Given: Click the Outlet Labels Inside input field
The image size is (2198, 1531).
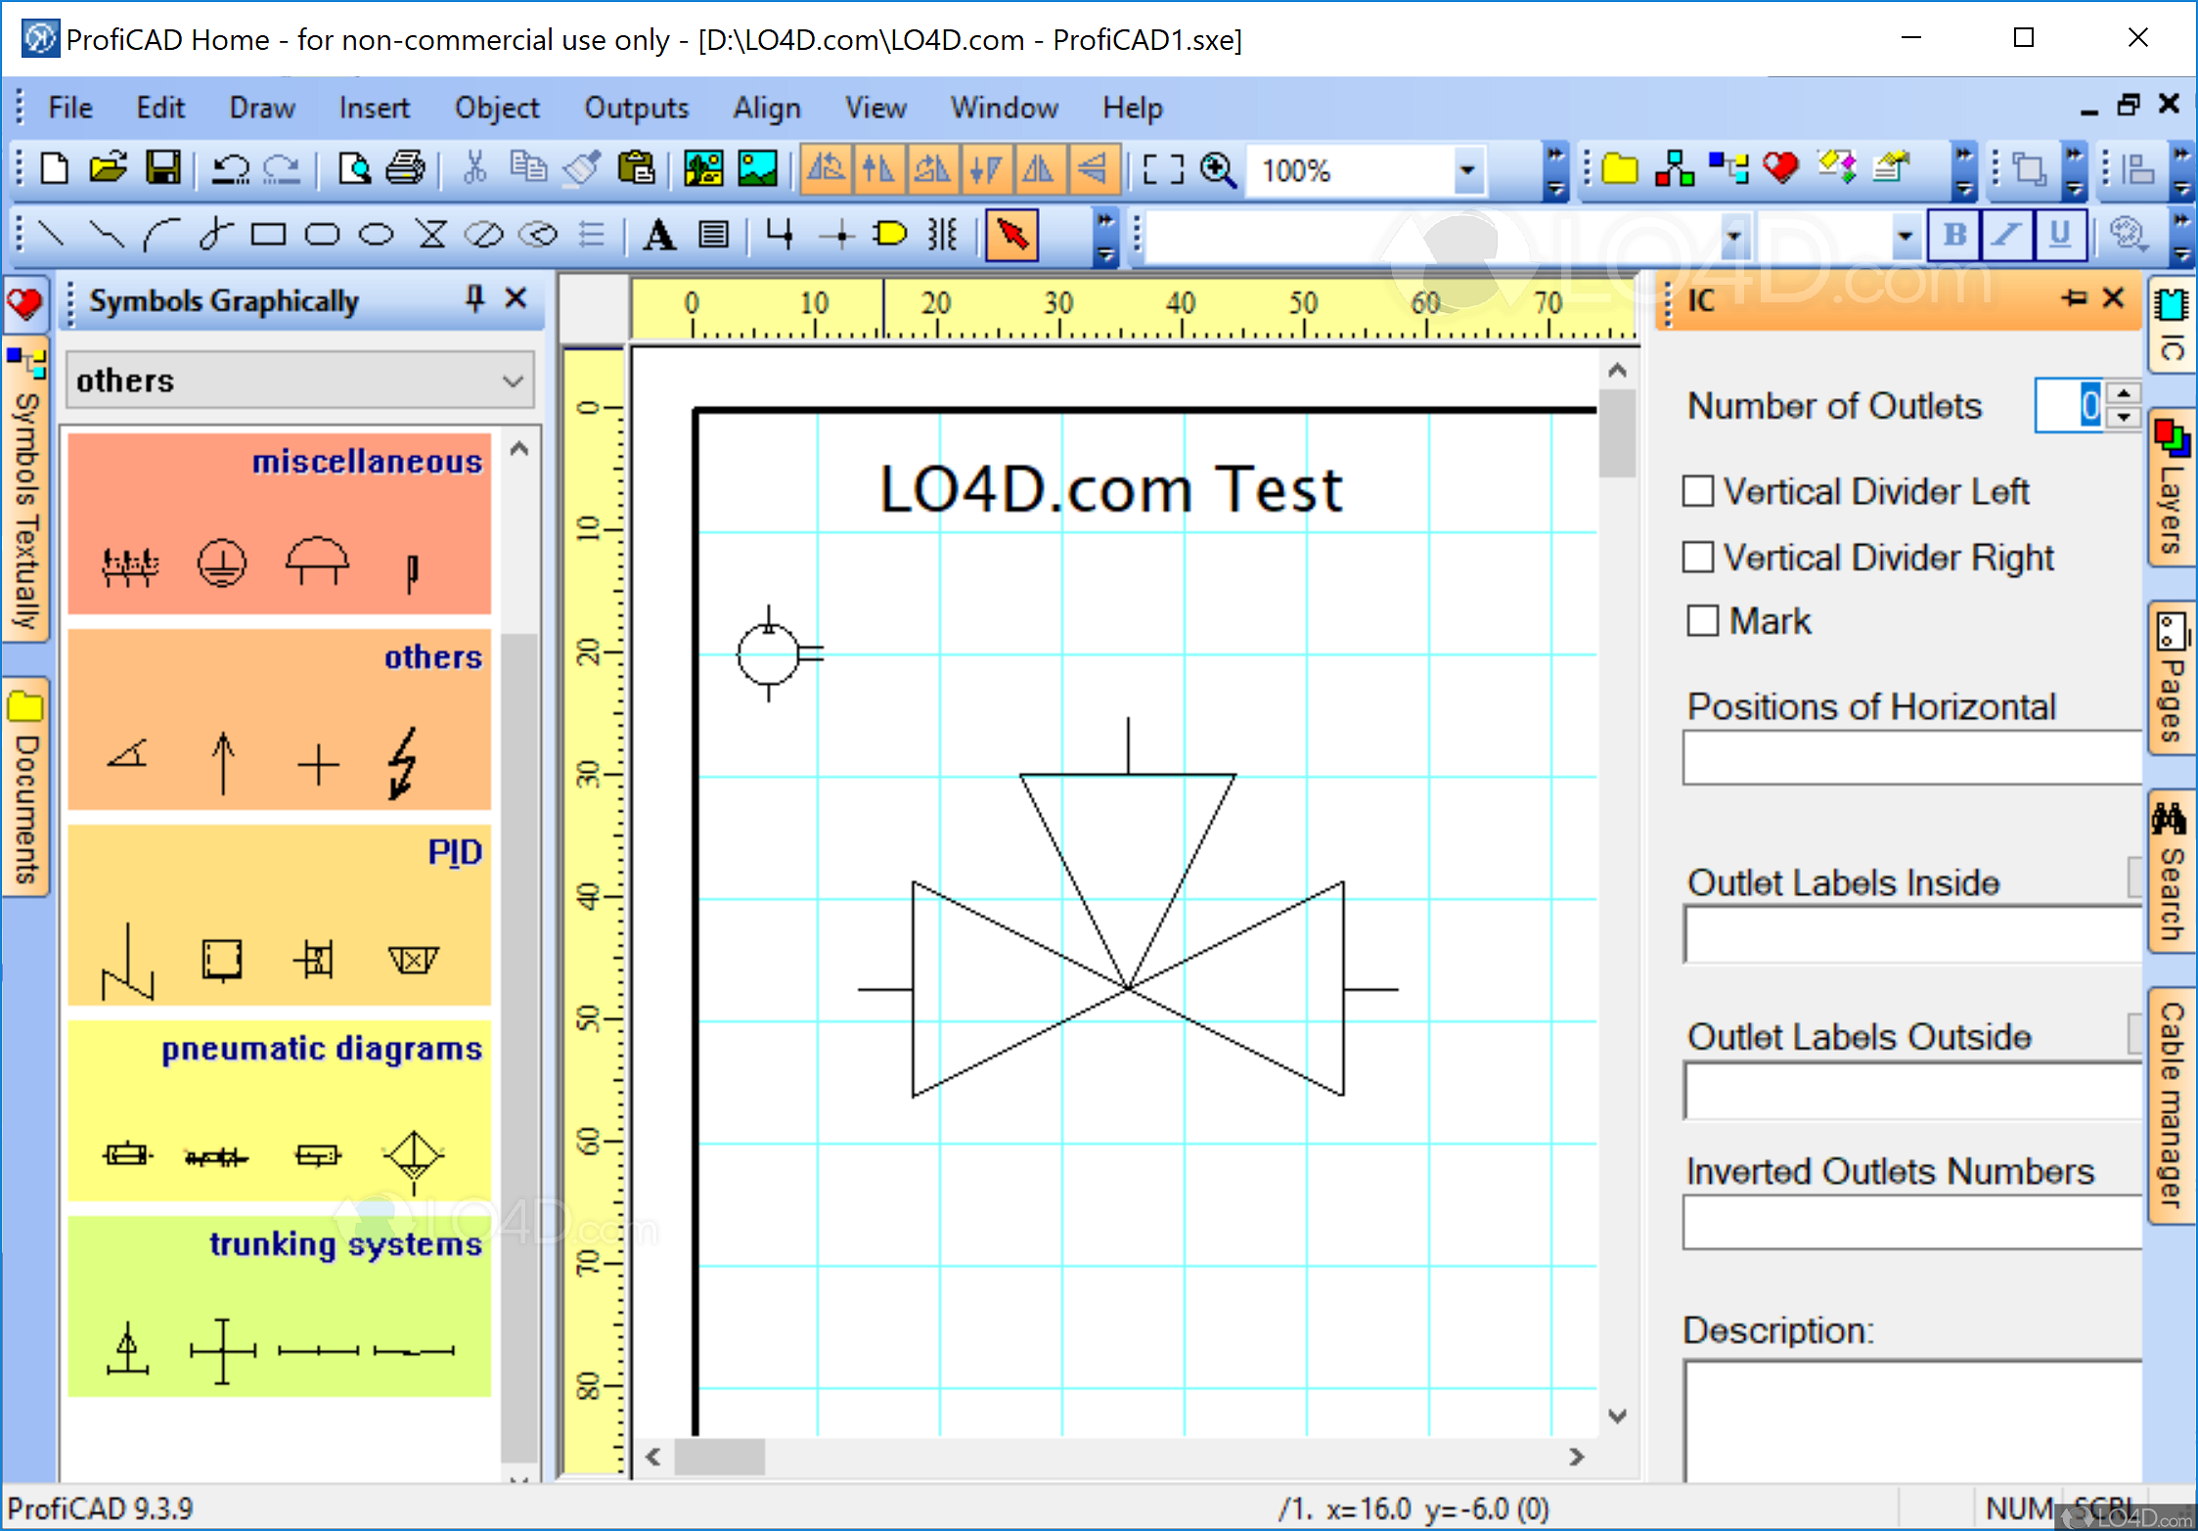Looking at the screenshot, I should pyautogui.click(x=1907, y=934).
